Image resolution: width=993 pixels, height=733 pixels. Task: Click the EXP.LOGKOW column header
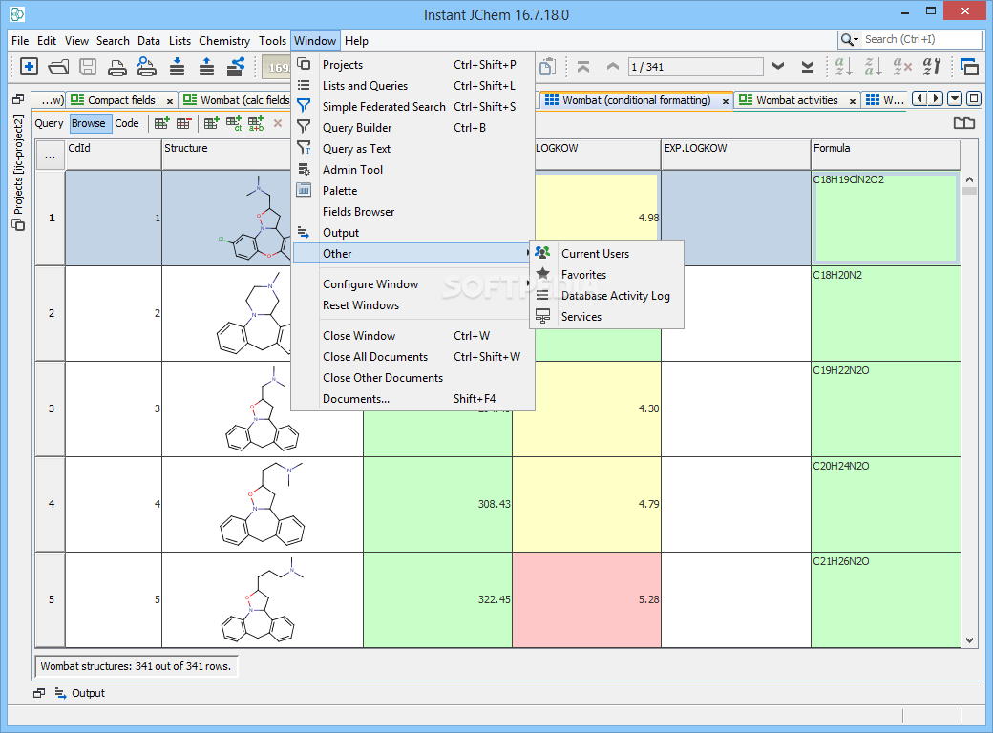point(736,155)
